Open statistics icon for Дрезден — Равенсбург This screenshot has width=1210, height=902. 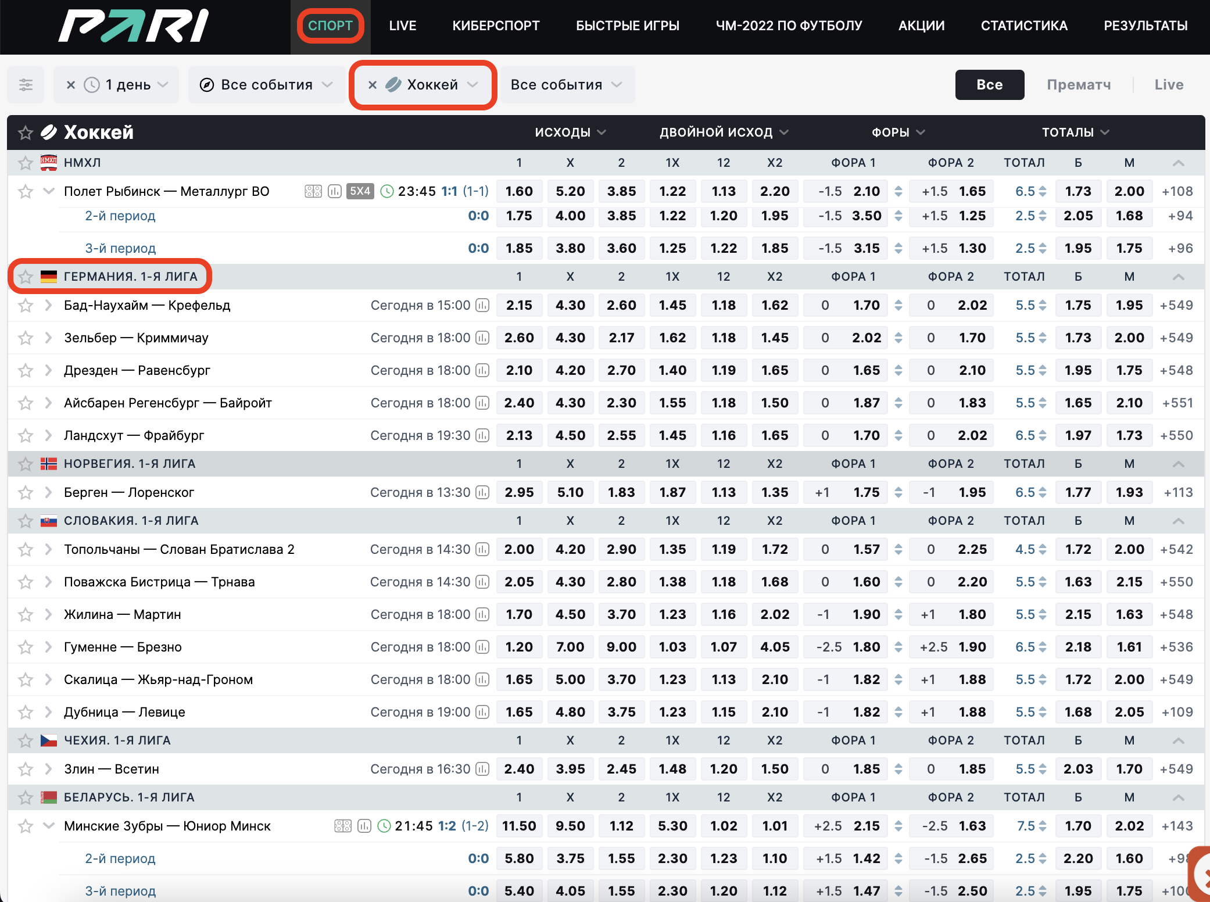[x=482, y=370]
